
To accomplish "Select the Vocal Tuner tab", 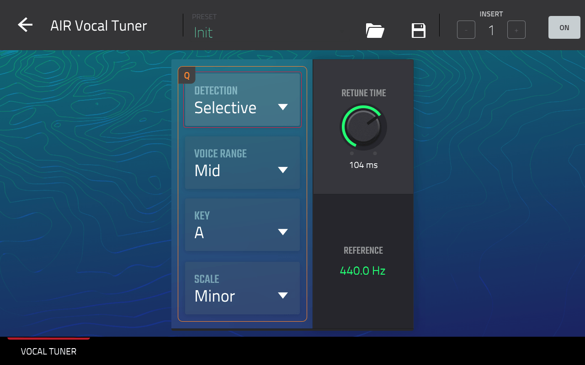I will click(48, 351).
